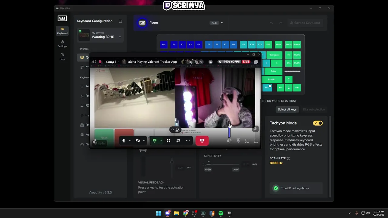This screenshot has height=218, width=388.
Task: Click the undo arrow icon
Action: 271,23
